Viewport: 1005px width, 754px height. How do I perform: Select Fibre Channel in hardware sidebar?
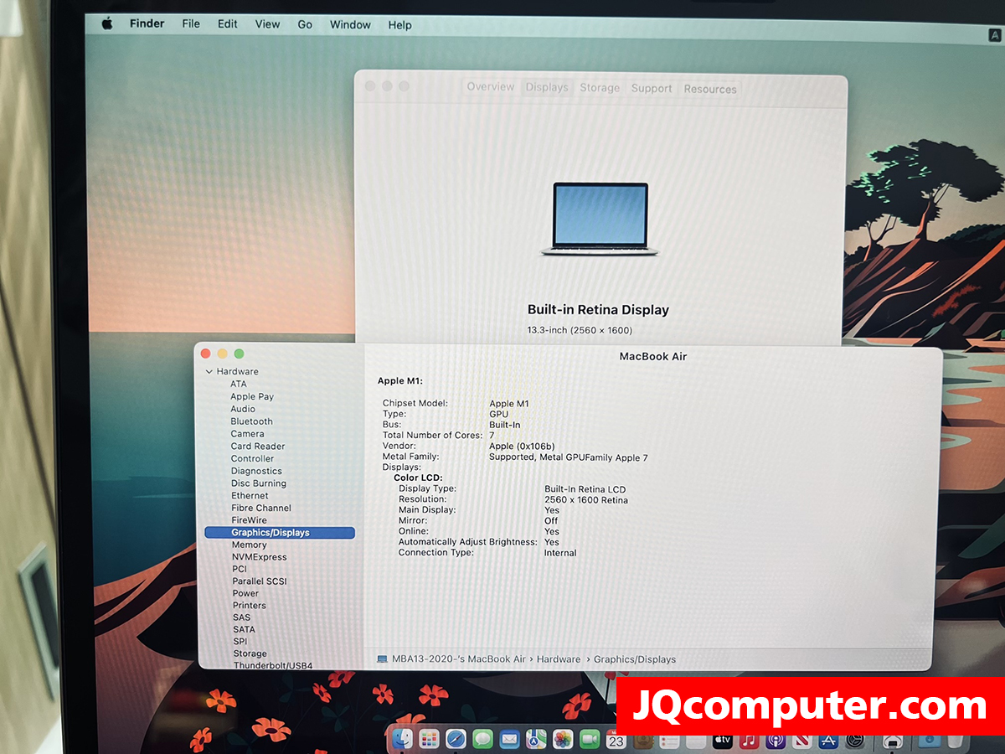pyautogui.click(x=261, y=508)
